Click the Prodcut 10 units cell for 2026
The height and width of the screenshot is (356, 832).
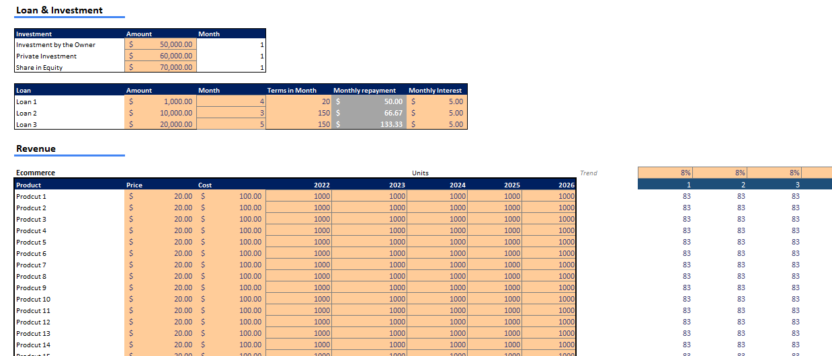click(548, 299)
